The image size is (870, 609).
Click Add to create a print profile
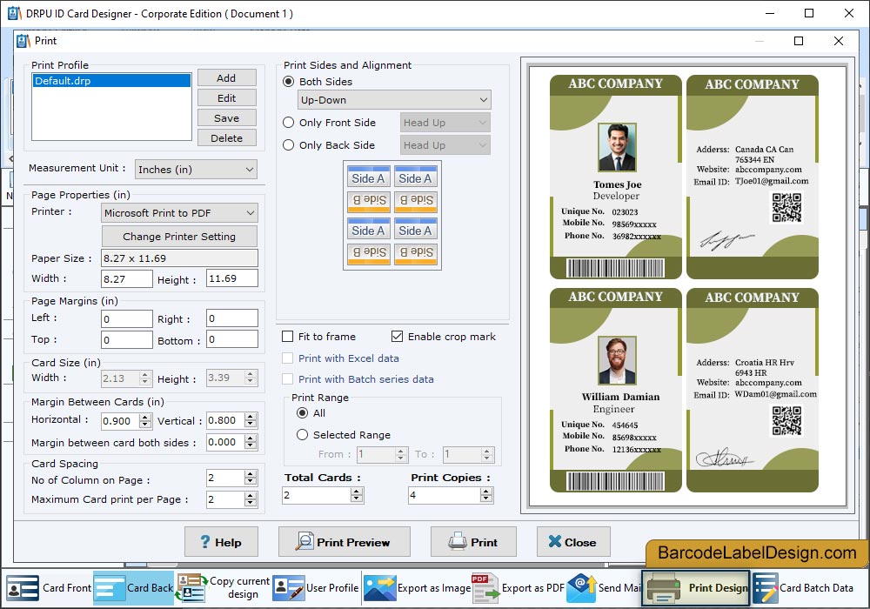[x=226, y=78]
